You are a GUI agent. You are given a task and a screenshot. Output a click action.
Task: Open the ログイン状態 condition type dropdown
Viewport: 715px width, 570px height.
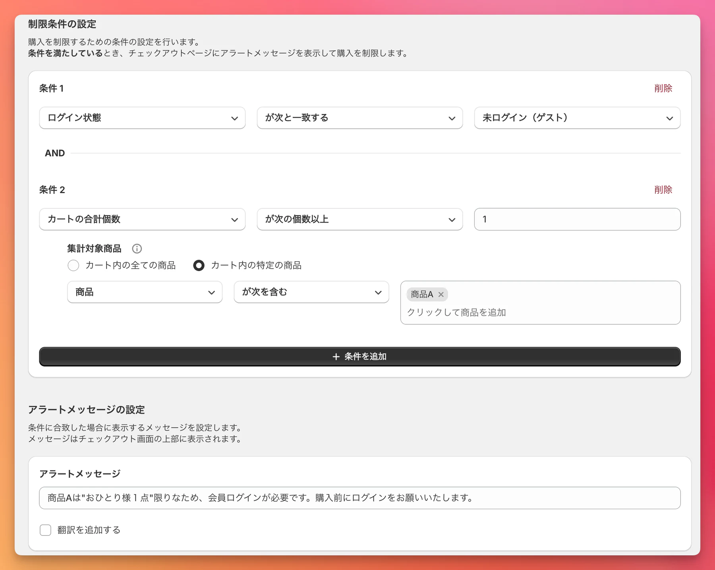pyautogui.click(x=142, y=118)
